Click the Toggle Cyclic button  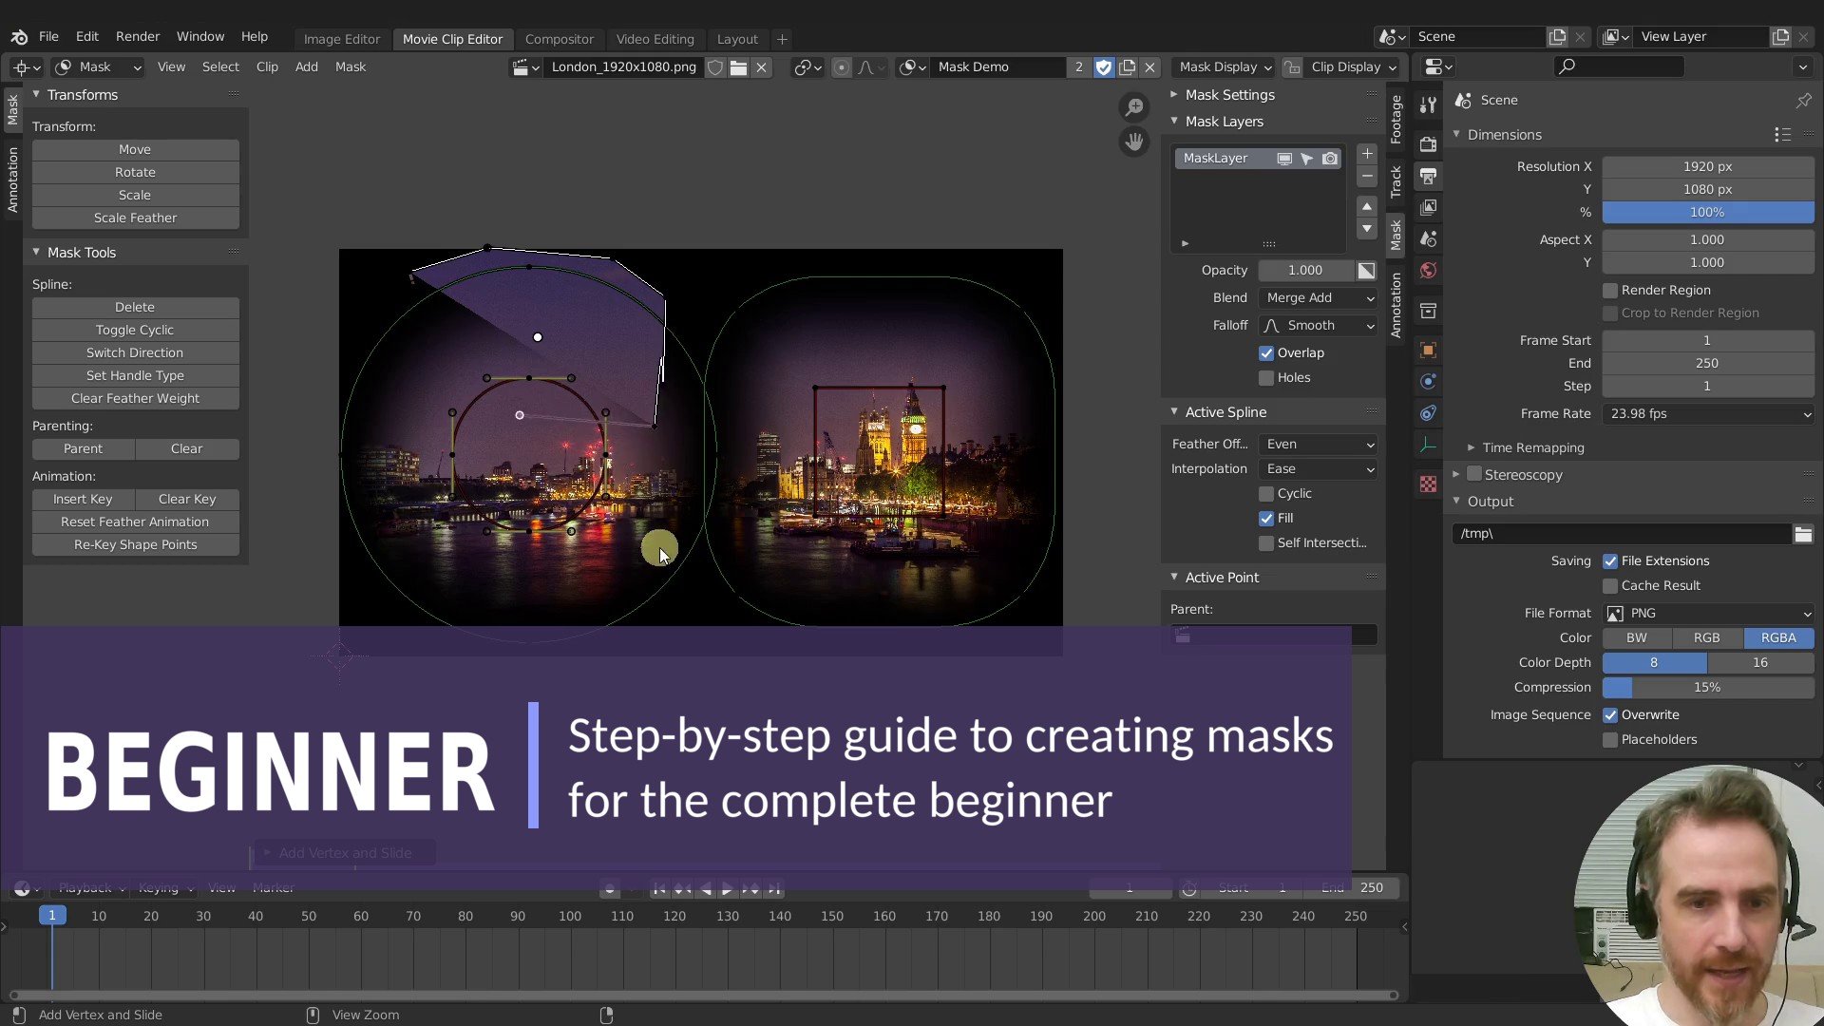135,330
